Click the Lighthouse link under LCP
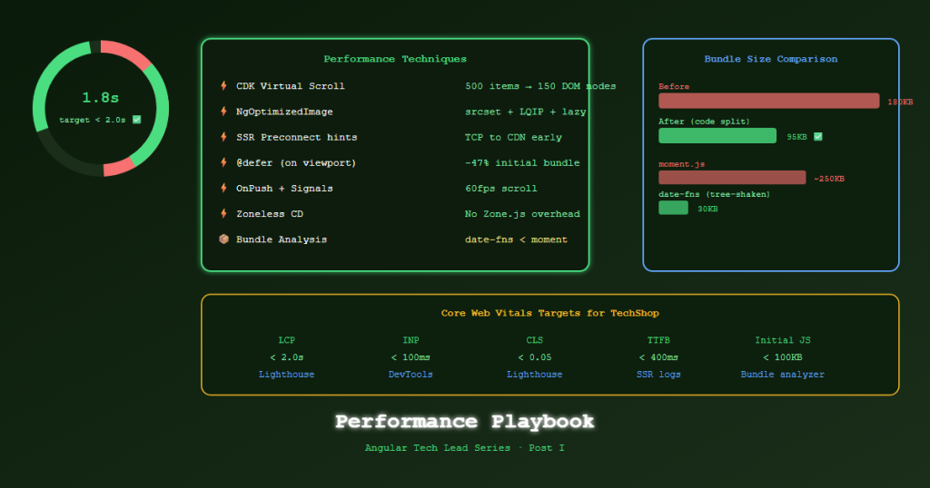Screen dimensions: 930x488 (286, 375)
